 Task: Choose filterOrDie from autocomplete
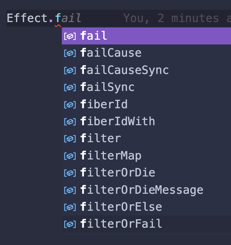pyautogui.click(x=118, y=173)
